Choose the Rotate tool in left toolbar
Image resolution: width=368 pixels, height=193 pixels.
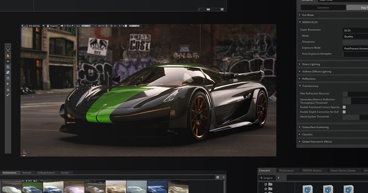pos(8,67)
